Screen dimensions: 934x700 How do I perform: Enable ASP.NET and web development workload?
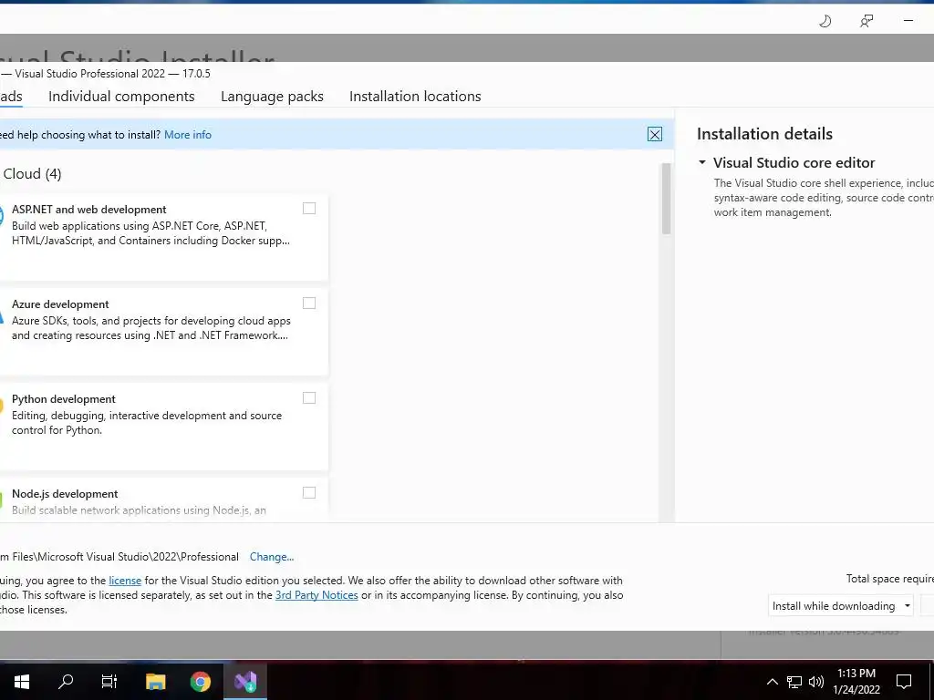(309, 209)
